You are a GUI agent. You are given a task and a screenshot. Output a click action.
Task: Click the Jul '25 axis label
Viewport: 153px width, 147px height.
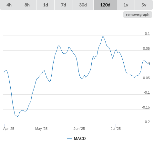pos(116,129)
